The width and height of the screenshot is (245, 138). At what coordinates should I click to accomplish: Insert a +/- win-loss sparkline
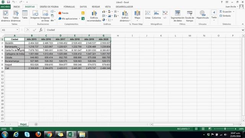click(x=165, y=15)
